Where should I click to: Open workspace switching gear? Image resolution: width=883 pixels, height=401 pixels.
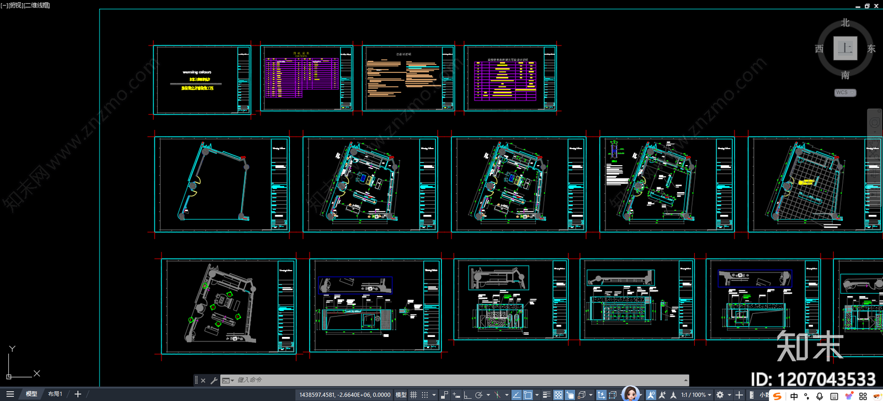point(720,395)
